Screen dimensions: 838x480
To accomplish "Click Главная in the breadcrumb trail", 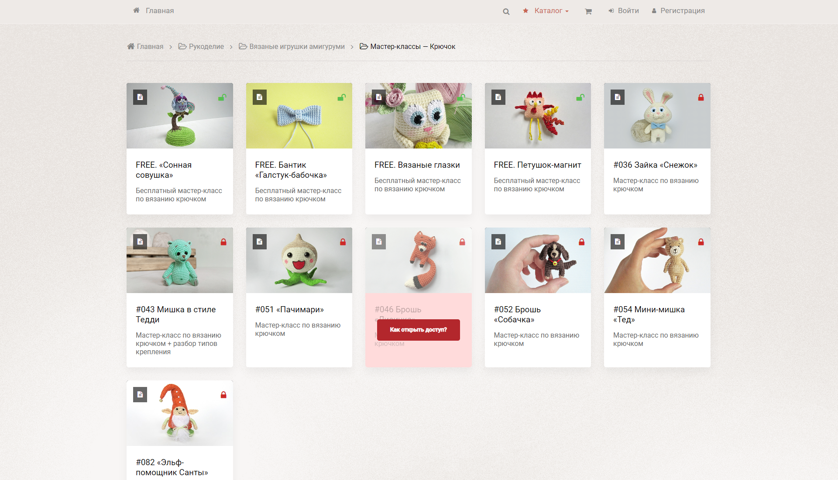I will click(x=145, y=46).
